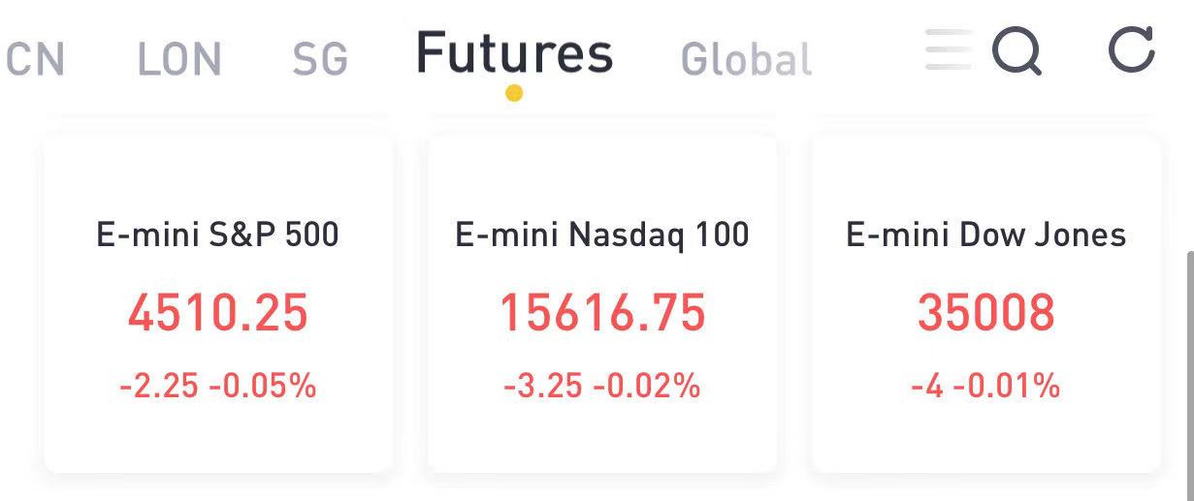Click blank area of the E-mini Dow Jones card
The height and width of the screenshot is (501, 1194).
click(986, 441)
